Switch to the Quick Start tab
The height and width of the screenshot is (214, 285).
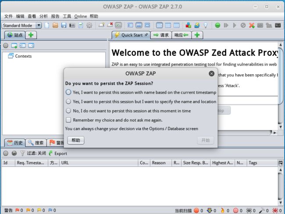pos(131,35)
